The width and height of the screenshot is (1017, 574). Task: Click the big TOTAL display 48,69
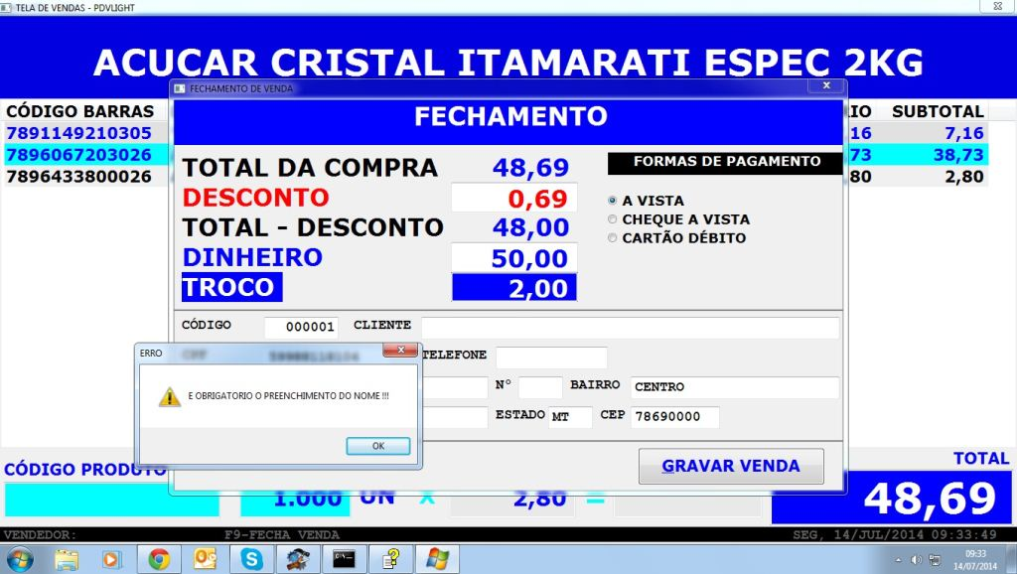coord(891,499)
